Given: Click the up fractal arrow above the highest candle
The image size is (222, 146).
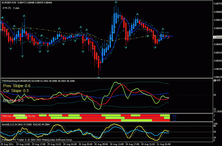Looking at the screenshot, I should tap(116, 2).
